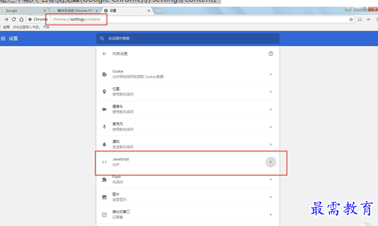Open JavaScript settings via its arrow
The image size is (378, 226).
270,162
